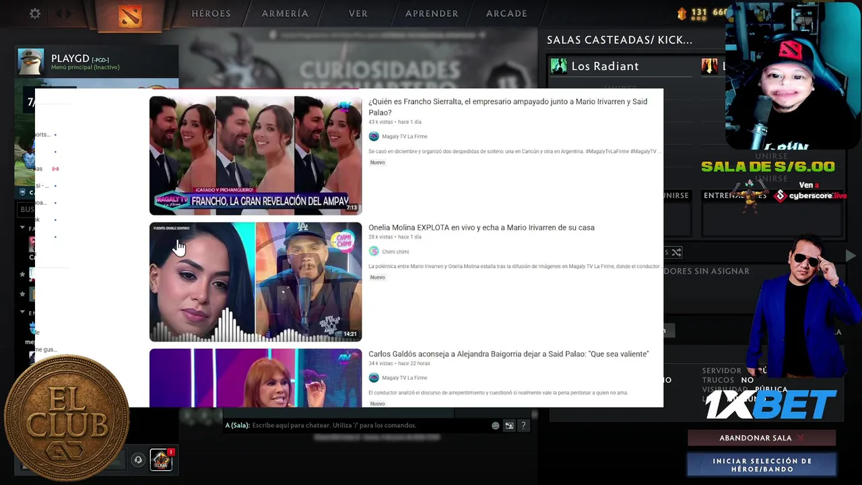Open PLAYGD penguin profile avatar
The width and height of the screenshot is (862, 485).
pyautogui.click(x=30, y=62)
